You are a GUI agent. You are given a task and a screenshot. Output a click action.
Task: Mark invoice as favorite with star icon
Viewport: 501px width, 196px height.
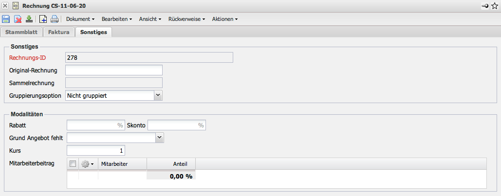[495, 5]
